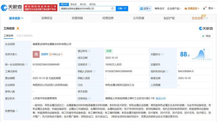
Task: Click the help icon next to 注册资本
Action: tap(89, 65)
